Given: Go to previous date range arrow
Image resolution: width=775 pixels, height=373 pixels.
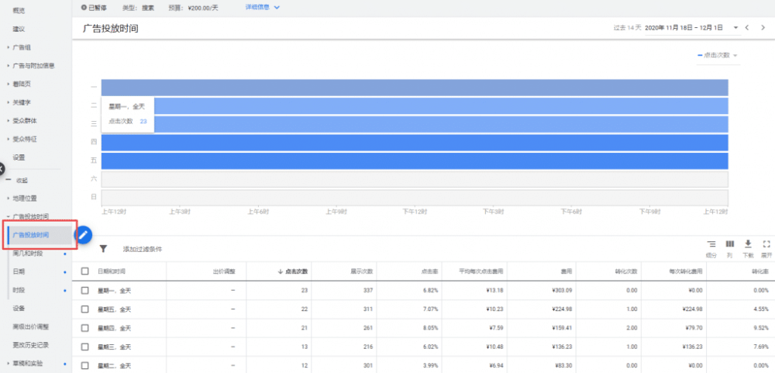Looking at the screenshot, I should [x=747, y=28].
